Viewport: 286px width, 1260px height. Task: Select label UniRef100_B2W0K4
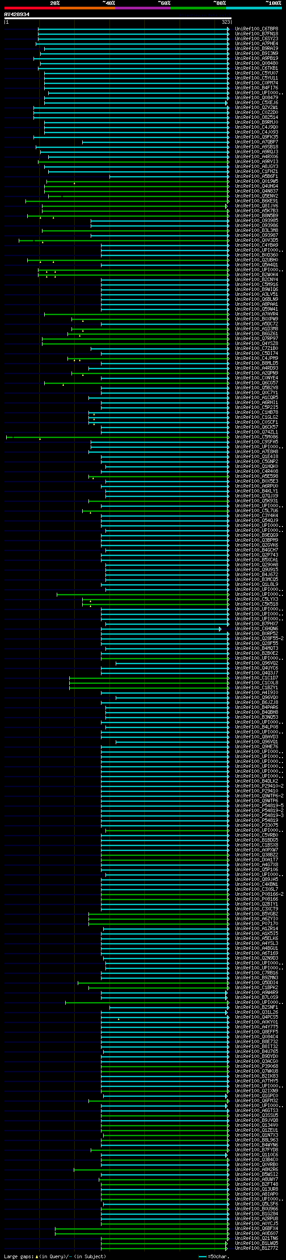click(257, 275)
